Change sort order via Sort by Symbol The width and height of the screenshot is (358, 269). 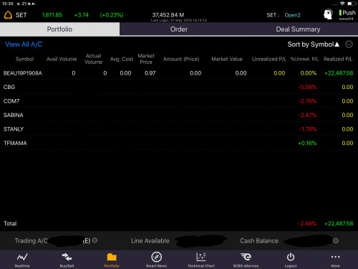pos(313,44)
